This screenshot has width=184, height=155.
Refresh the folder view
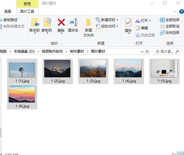(147, 51)
